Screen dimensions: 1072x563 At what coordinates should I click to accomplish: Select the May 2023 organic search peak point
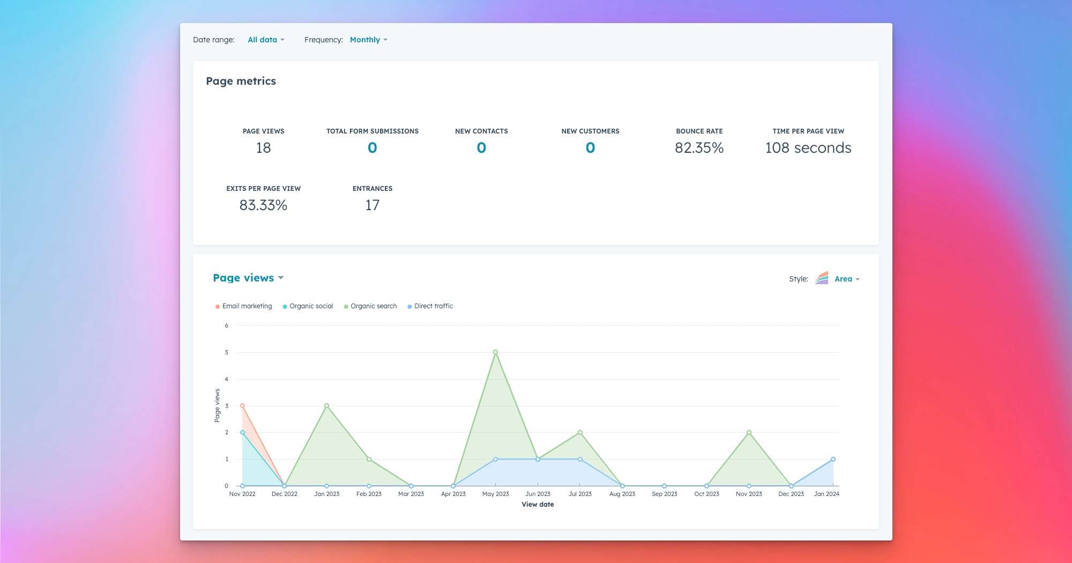point(495,352)
